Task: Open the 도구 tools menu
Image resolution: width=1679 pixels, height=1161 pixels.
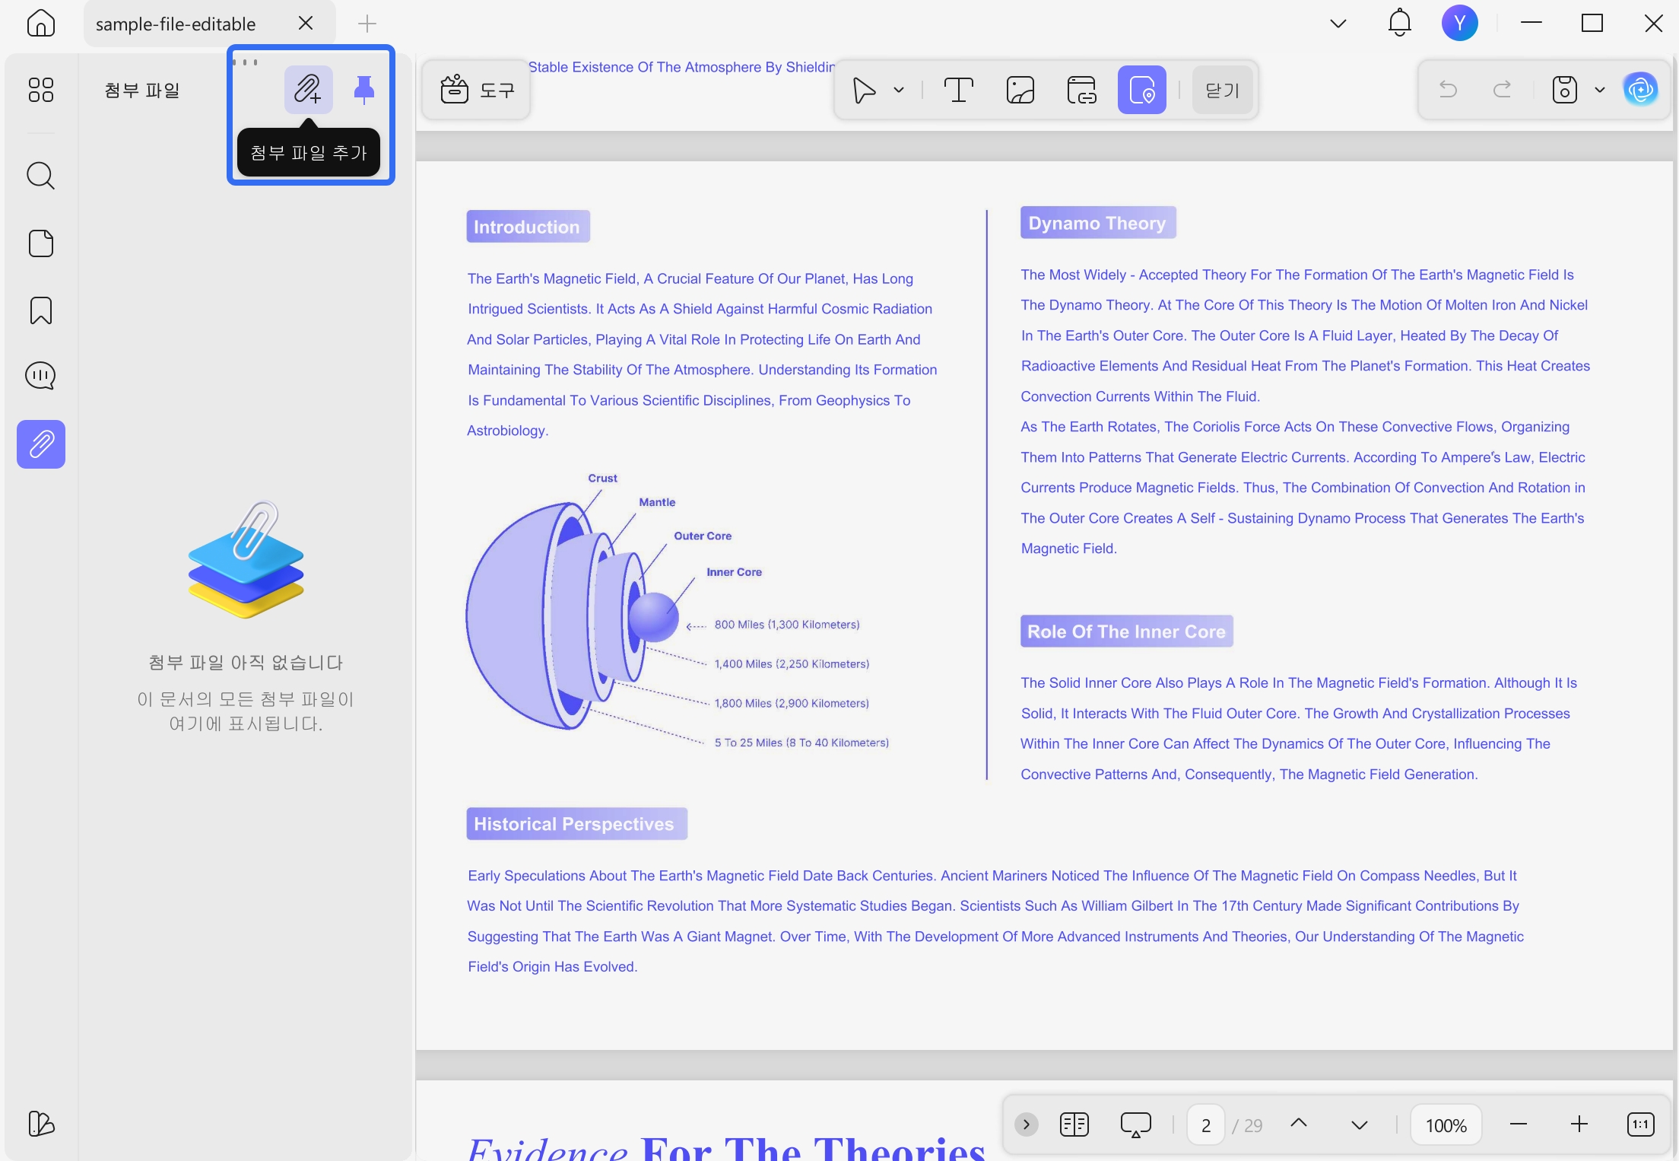Action: tap(477, 90)
